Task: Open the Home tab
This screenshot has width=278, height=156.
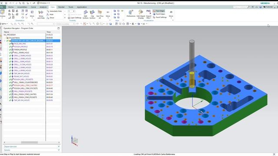Action: [x=11, y=7]
